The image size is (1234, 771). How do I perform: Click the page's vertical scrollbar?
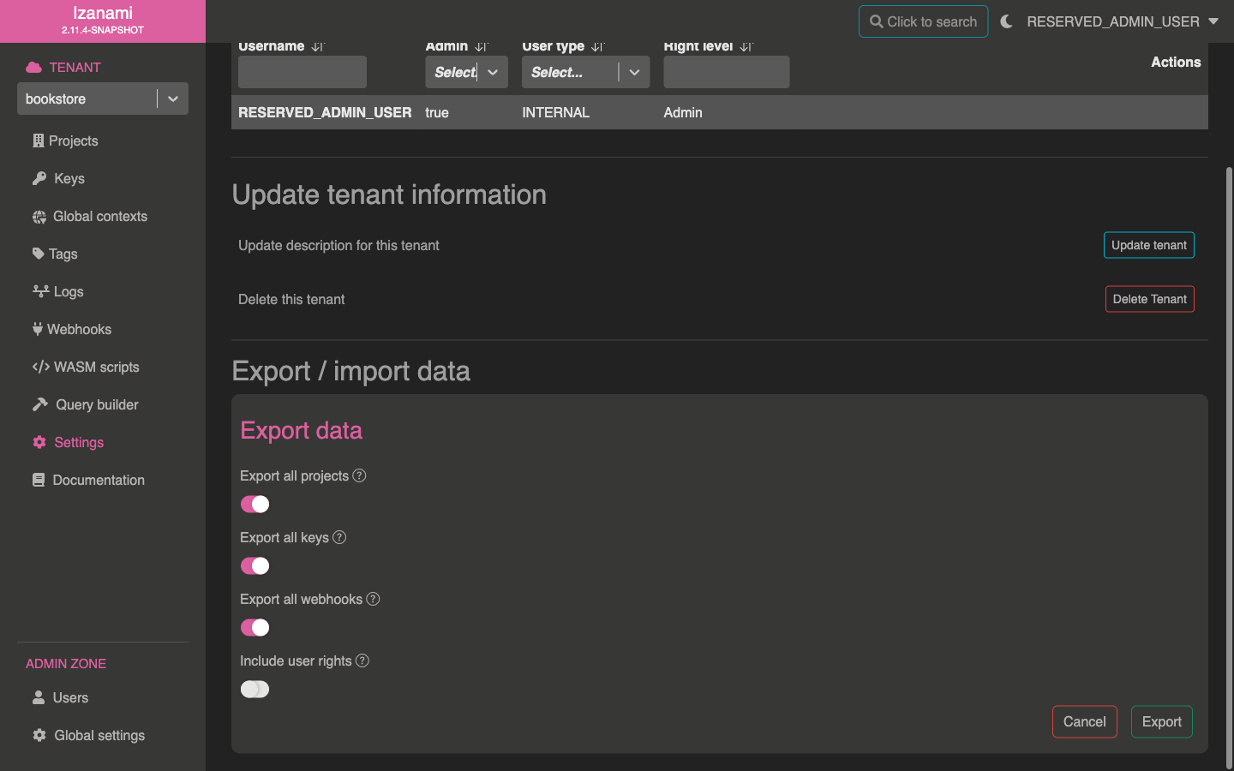(x=1229, y=463)
